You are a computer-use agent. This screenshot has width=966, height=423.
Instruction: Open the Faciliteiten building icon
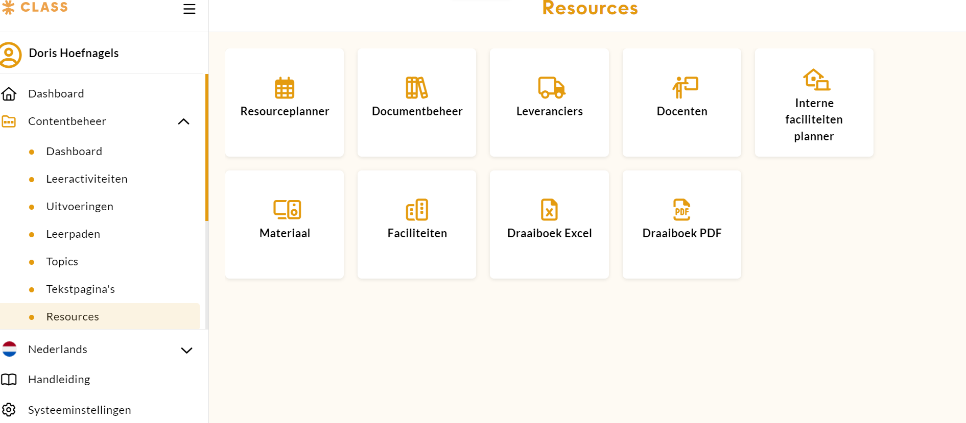[x=417, y=210]
